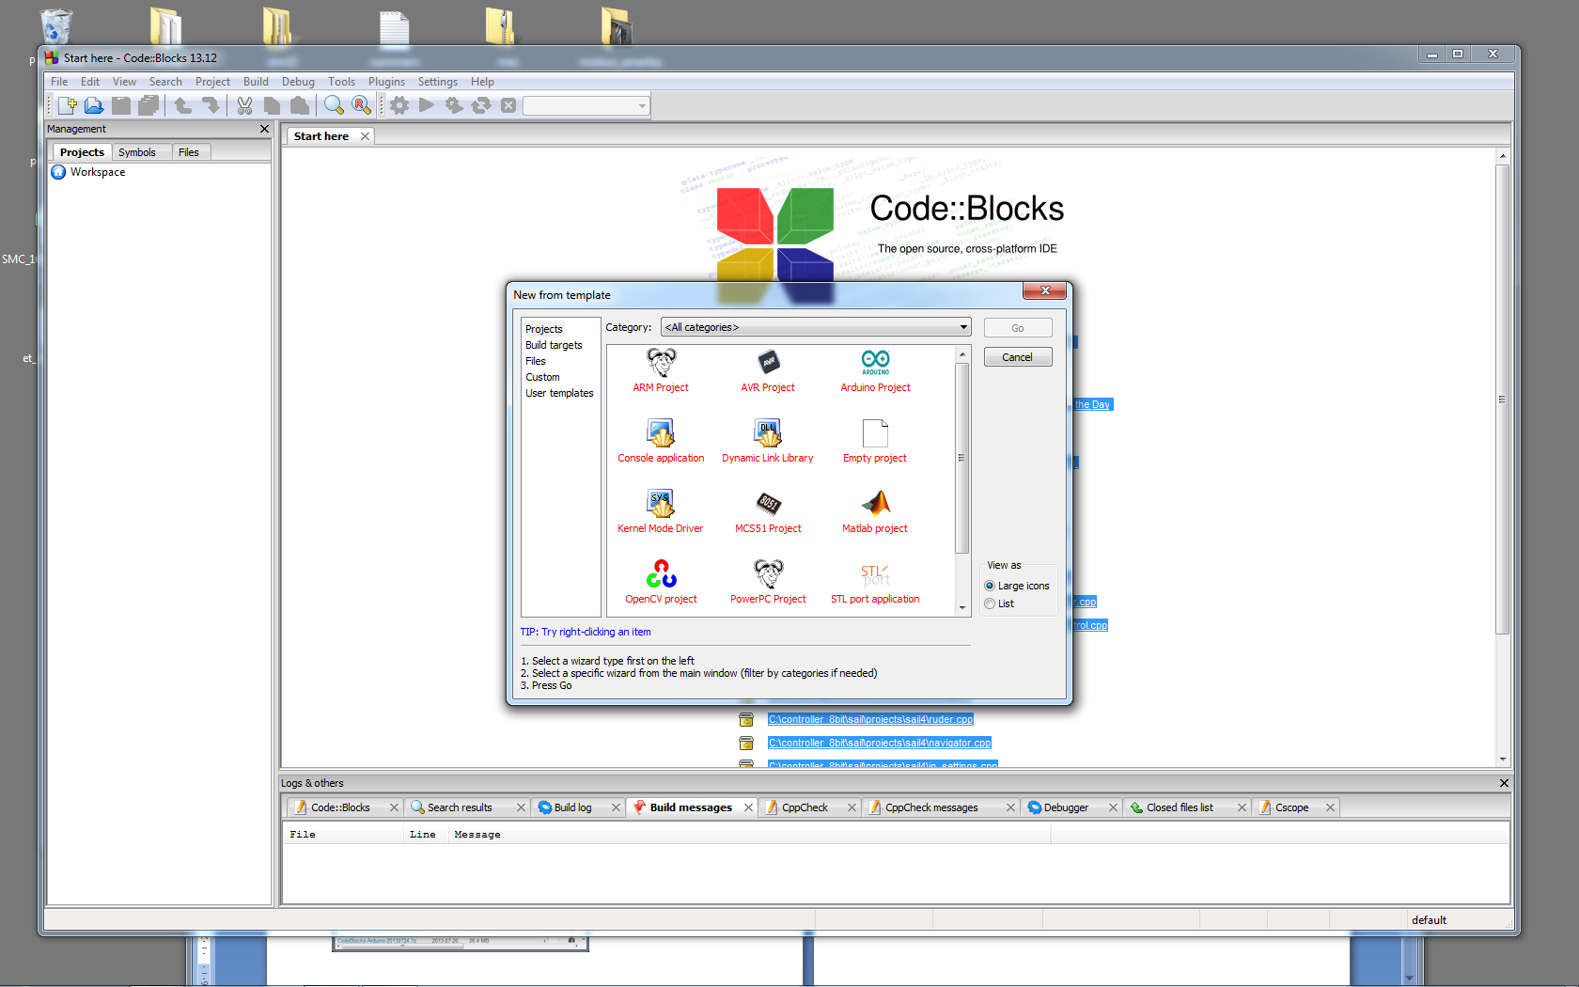This screenshot has width=1579, height=987.
Task: Pick the MCS51 Project template
Action: pos(768,511)
